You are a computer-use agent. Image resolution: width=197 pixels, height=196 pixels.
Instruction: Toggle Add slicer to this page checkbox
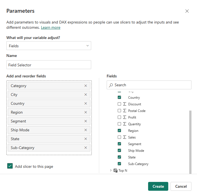[x=10, y=166]
